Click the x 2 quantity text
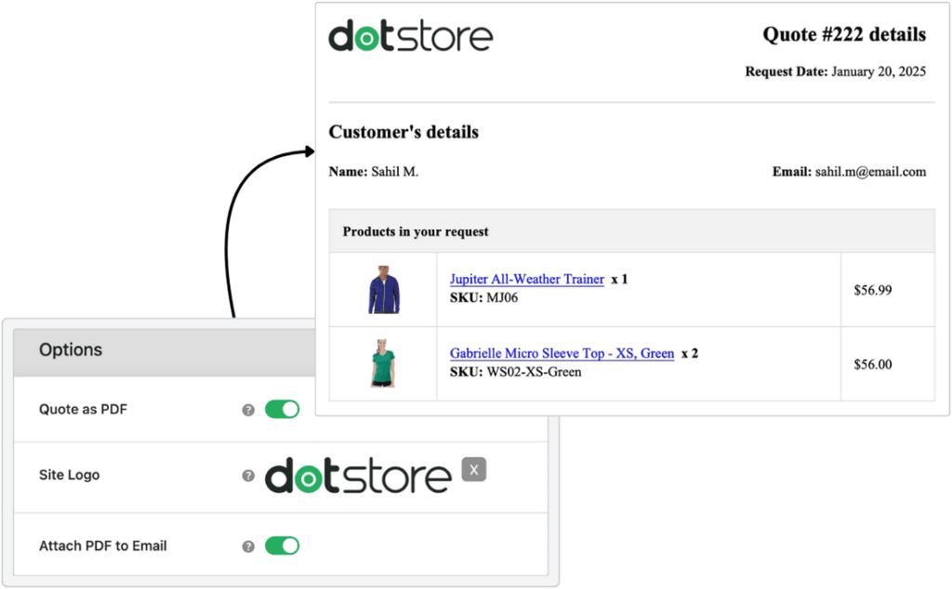The image size is (952, 589). pos(690,353)
